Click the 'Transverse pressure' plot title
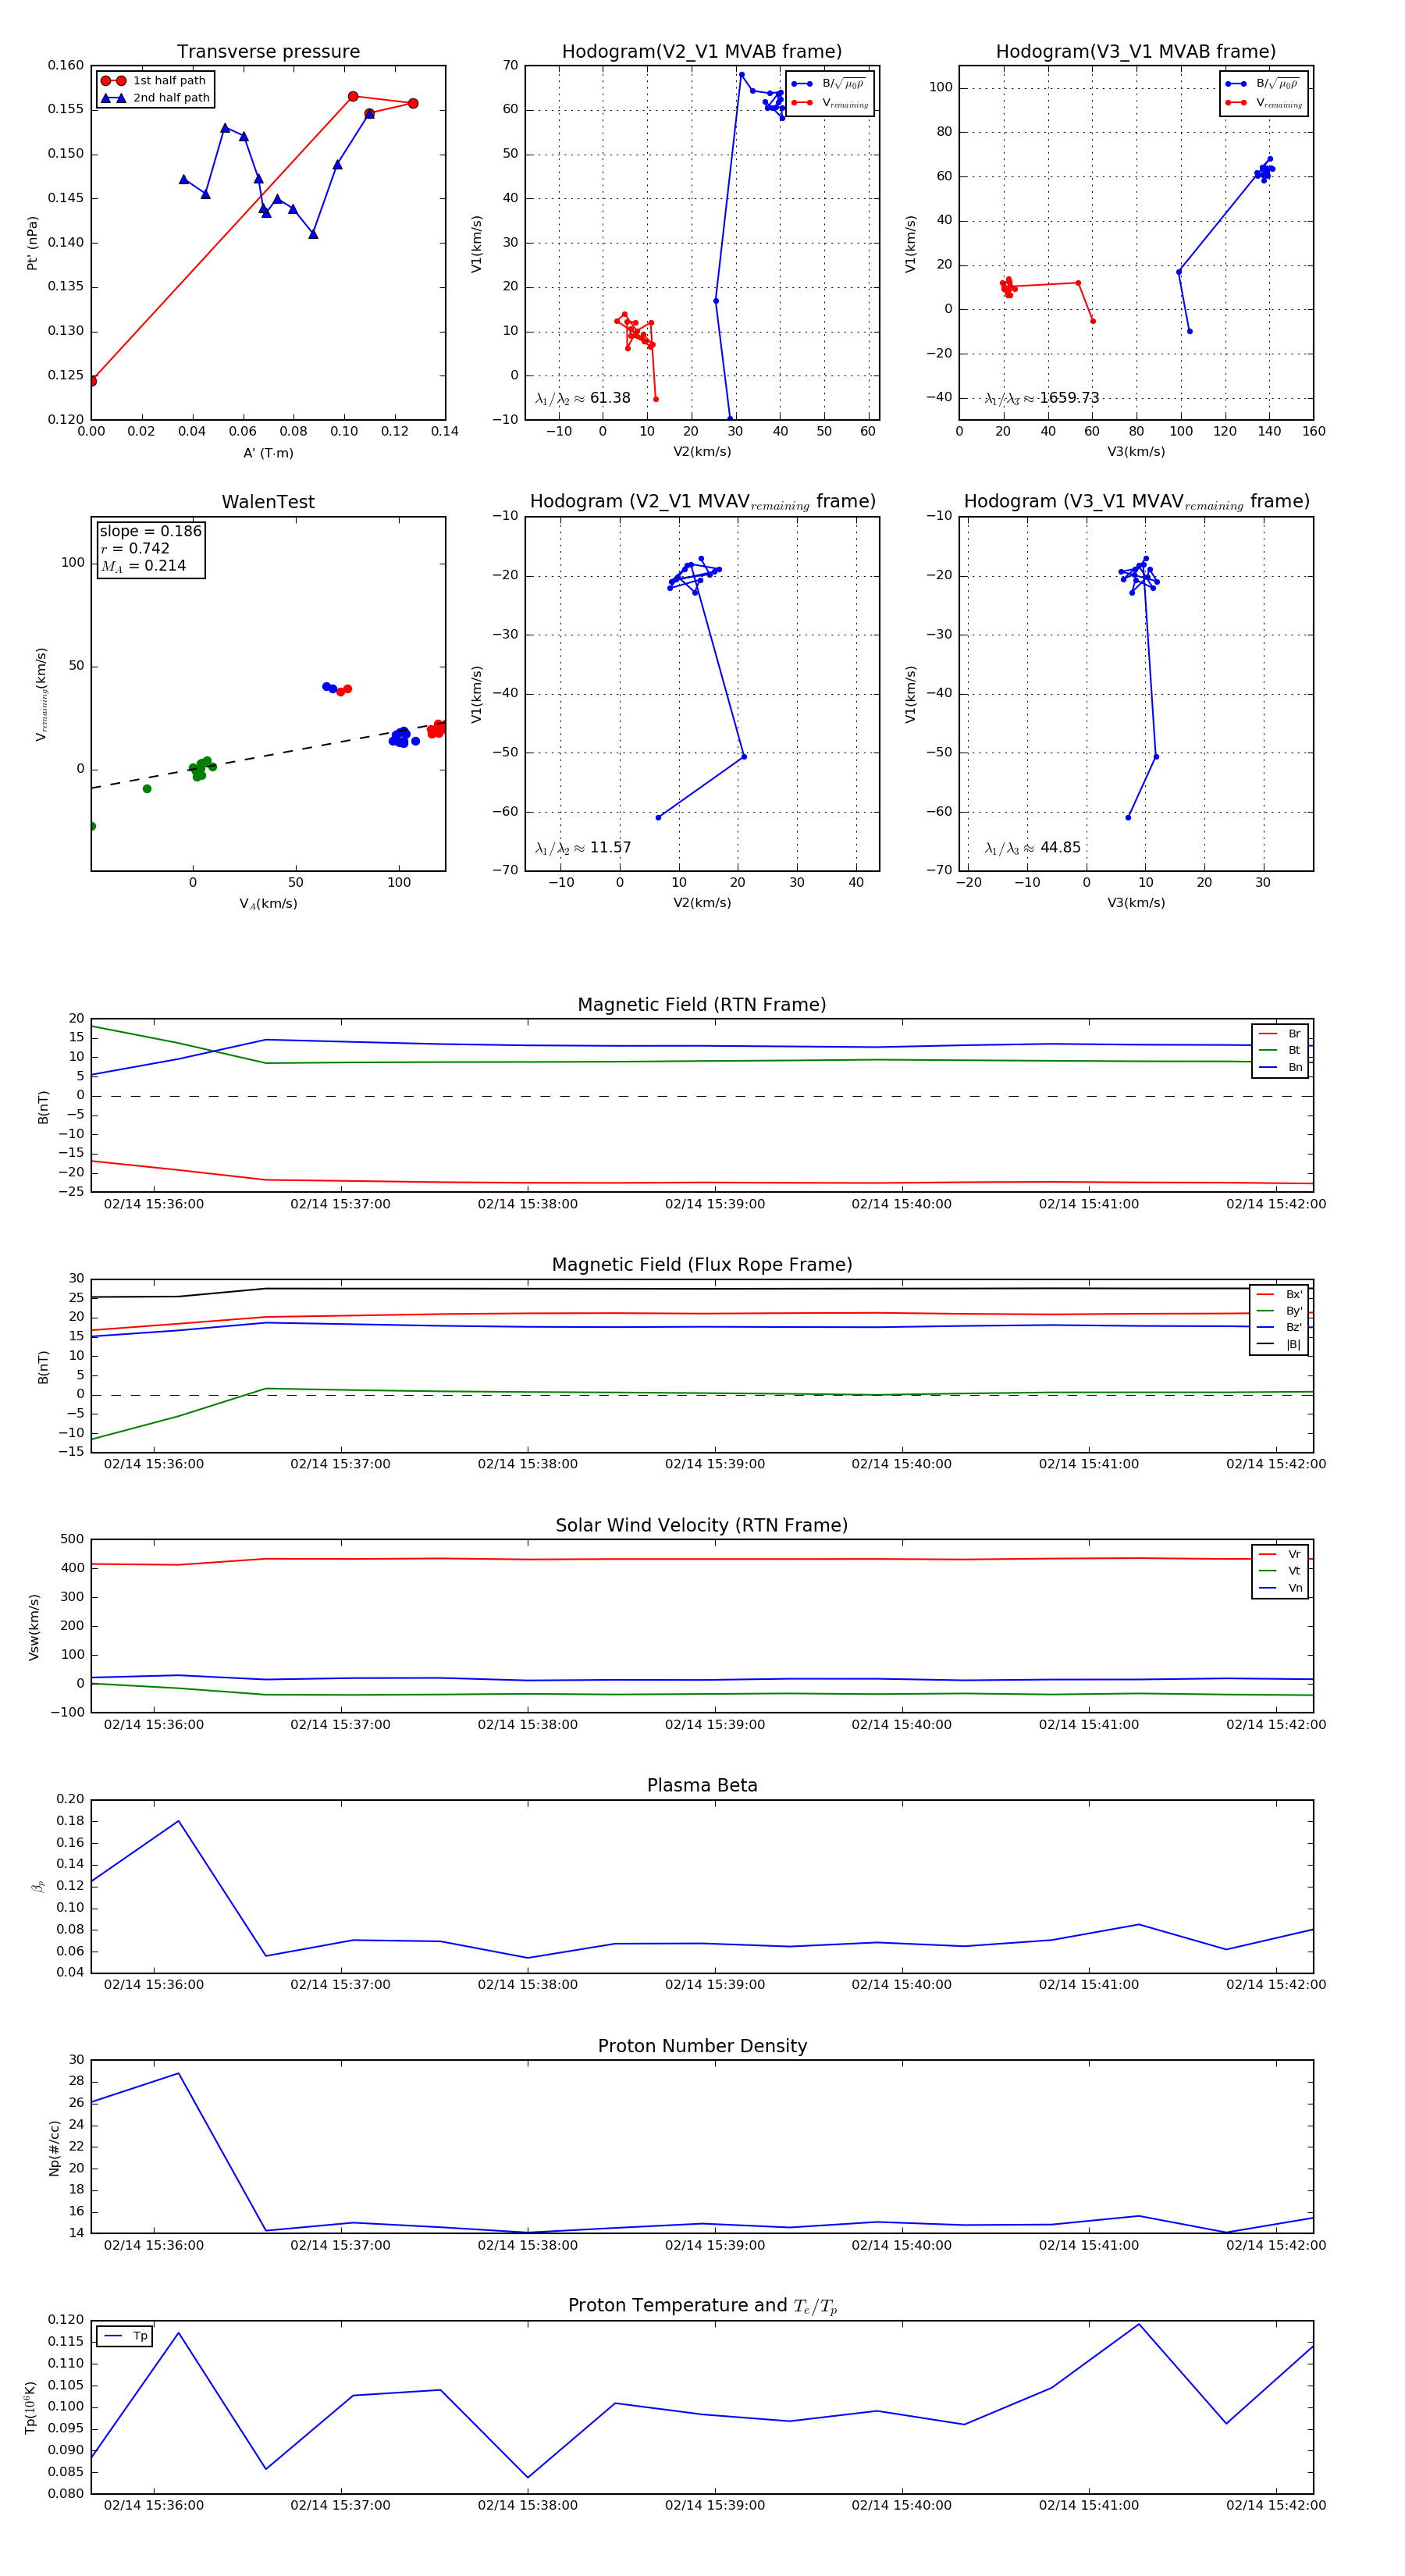 (x=268, y=52)
